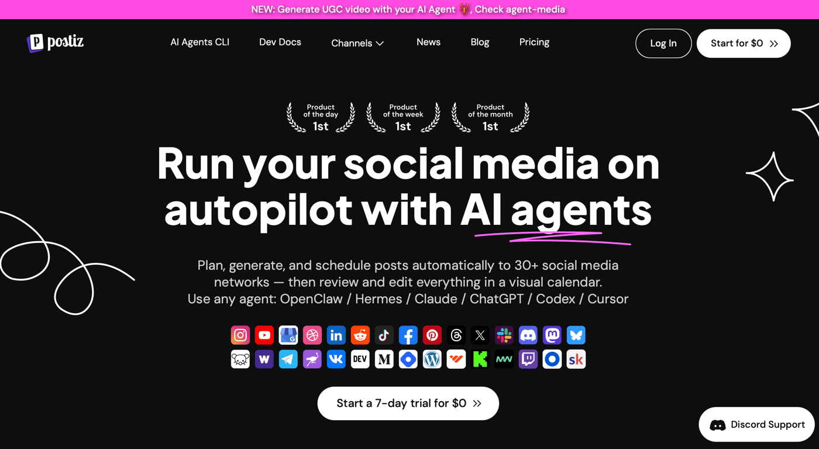The image size is (819, 449).
Task: Click the X (Twitter) channel icon
Action: [x=480, y=335]
